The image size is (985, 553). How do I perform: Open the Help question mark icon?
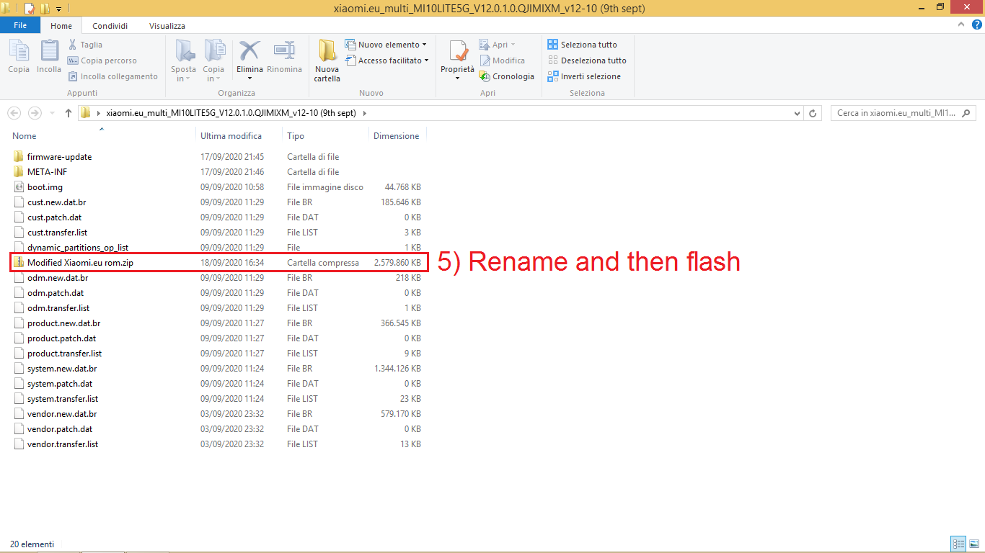(977, 24)
